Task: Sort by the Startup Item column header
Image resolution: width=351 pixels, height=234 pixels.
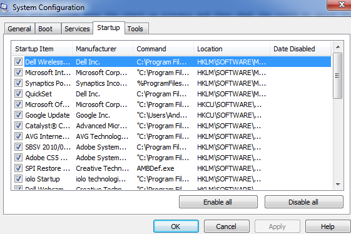Action: point(42,49)
